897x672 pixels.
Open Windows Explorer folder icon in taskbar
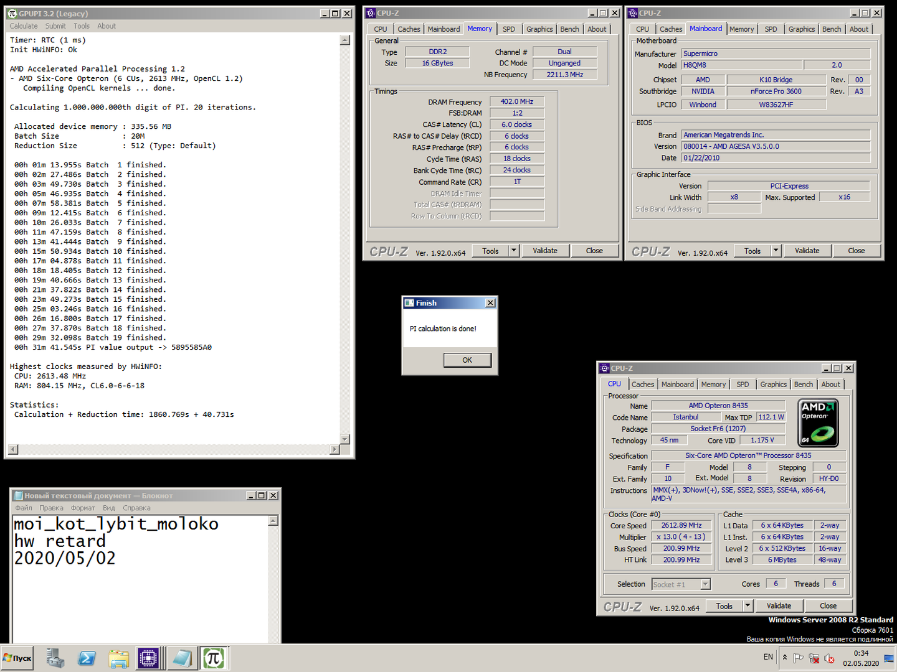point(118,658)
